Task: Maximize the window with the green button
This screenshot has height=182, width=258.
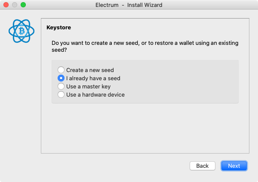Action: (x=23, y=5)
